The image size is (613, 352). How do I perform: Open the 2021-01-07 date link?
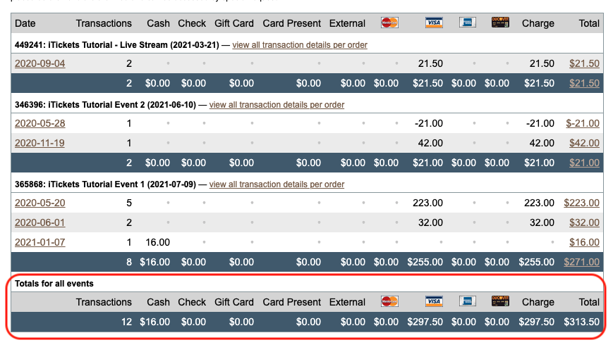(x=40, y=242)
